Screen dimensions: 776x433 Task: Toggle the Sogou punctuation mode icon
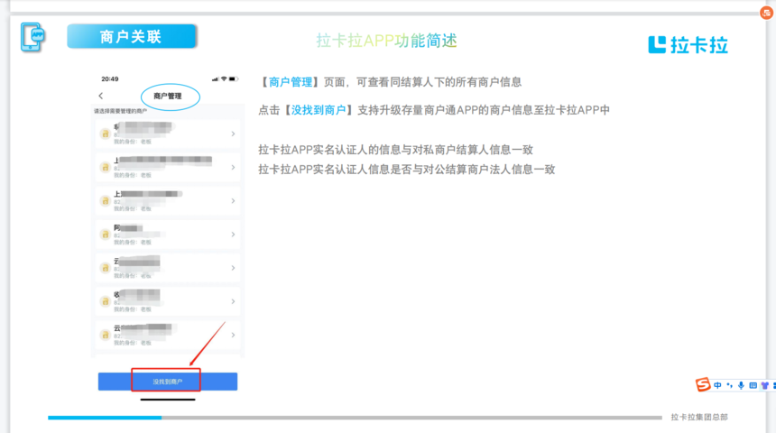(729, 385)
